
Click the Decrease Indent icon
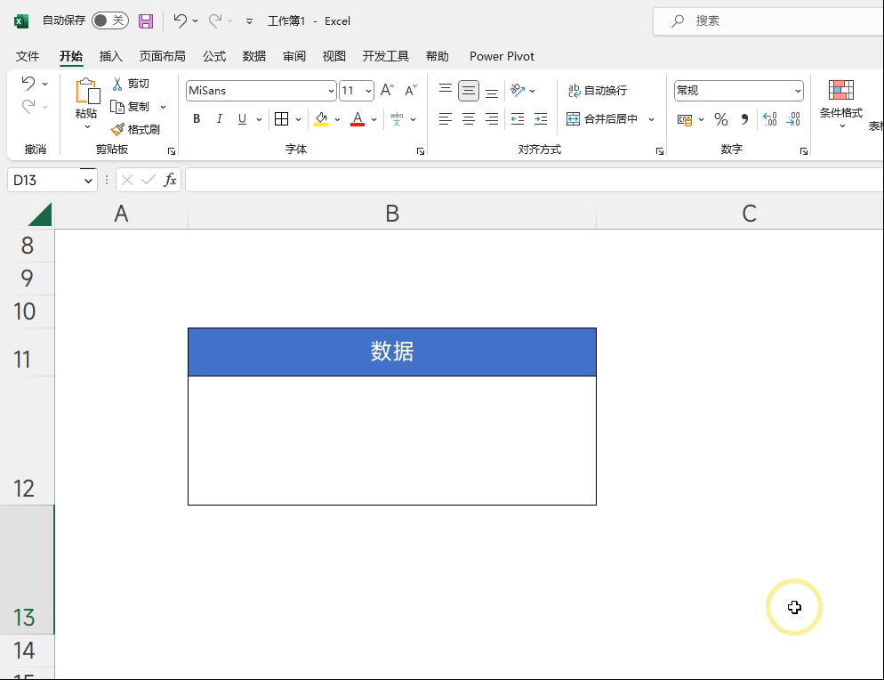pyautogui.click(x=517, y=119)
